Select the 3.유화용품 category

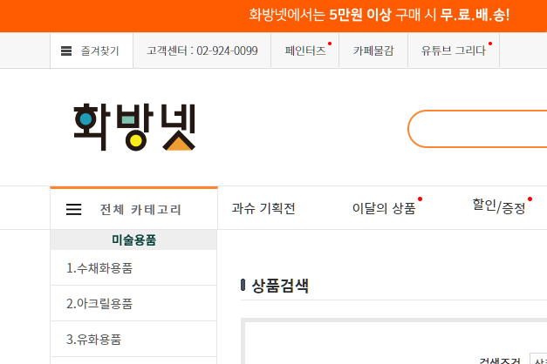pos(134,339)
